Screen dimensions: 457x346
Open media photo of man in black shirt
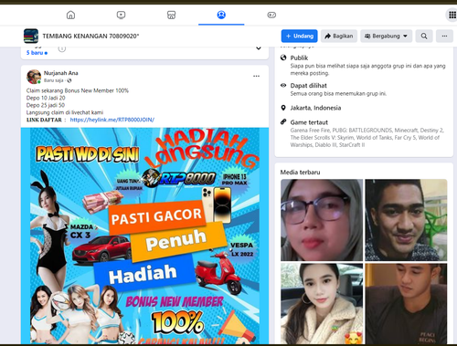pyautogui.click(x=406, y=304)
